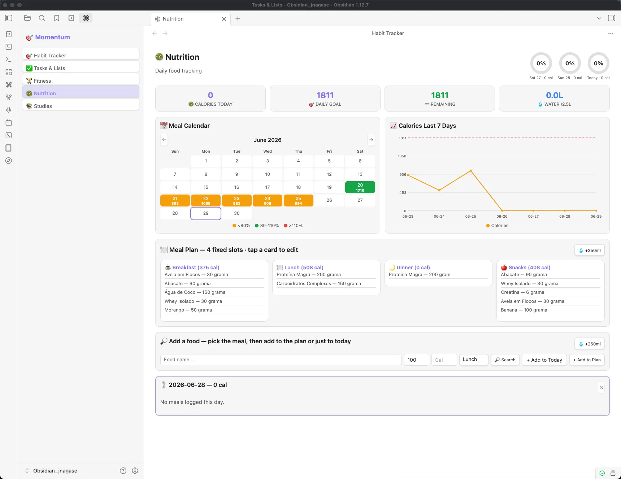Open the tablet-shaped ribbon icon
Viewport: 621px width, 479px height.
tap(9, 148)
